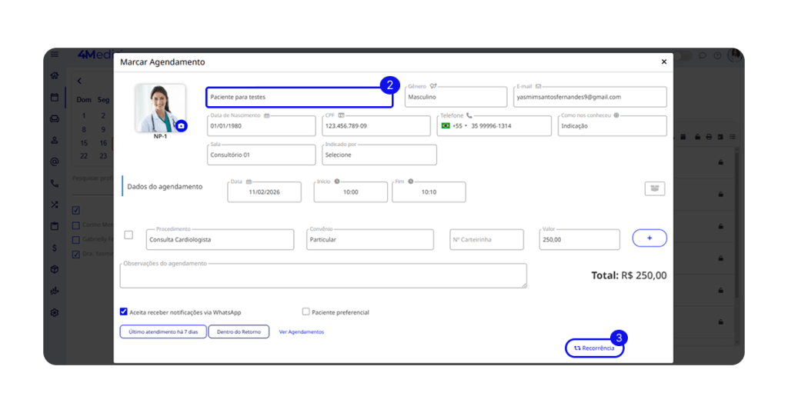Screen dimensions: 788x413
Task: Click the patient name field
Action: tap(299, 98)
